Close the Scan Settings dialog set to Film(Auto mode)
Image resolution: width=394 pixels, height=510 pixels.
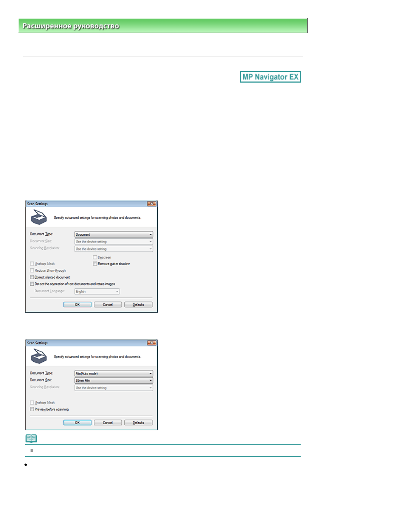pos(152,343)
